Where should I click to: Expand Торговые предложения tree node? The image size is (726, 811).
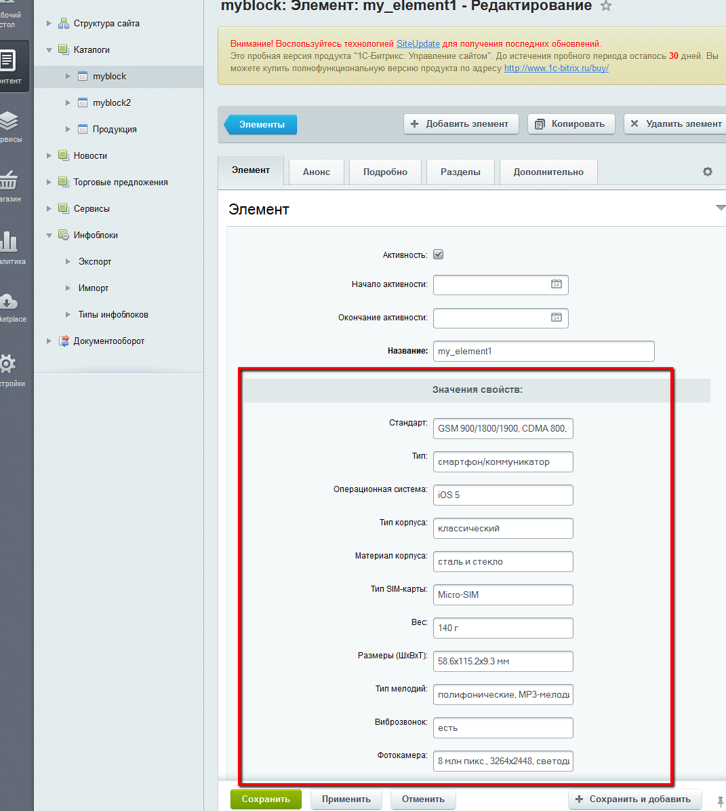click(49, 182)
